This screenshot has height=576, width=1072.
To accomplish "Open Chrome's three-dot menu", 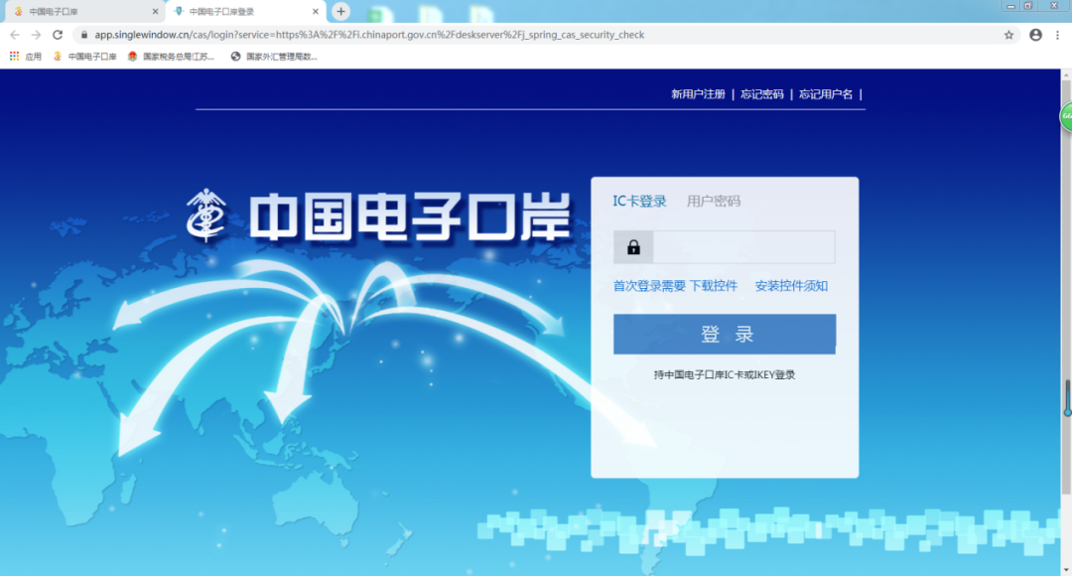I will [x=1058, y=35].
